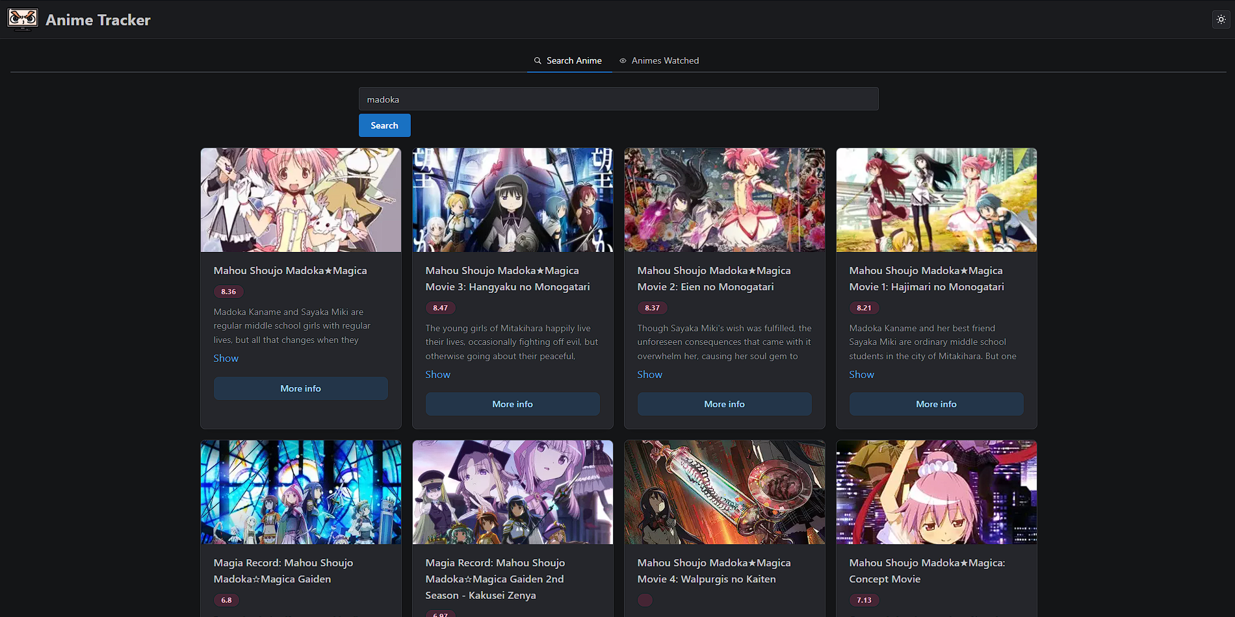Click description starting The young girls of Mitakihara
Image resolution: width=1235 pixels, height=617 pixels.
pos(512,342)
